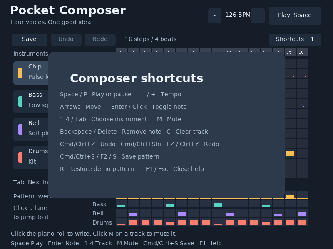Click the 'M Mute' shortcut entry
The image size is (333, 249).
(x=169, y=120)
